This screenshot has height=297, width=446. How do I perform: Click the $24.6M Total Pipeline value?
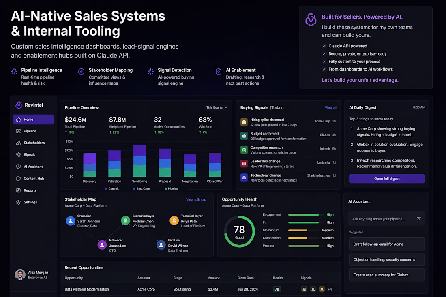click(x=75, y=120)
